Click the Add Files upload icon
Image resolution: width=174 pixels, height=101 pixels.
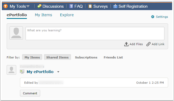coord(126,44)
